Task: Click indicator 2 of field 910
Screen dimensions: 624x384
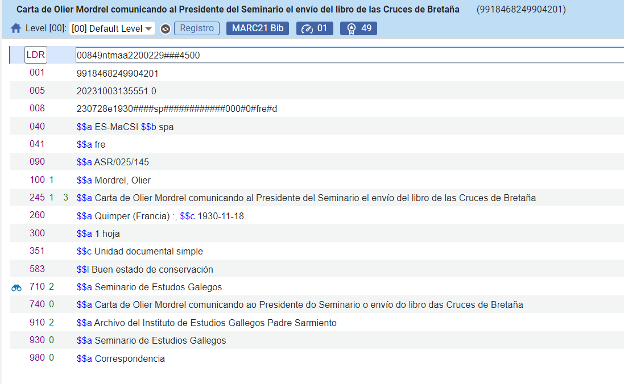Action: coord(51,323)
